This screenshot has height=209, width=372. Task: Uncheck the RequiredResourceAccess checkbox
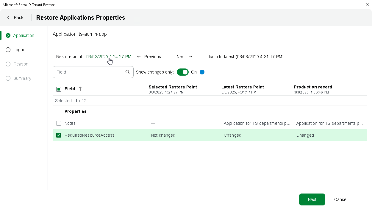tap(59, 135)
